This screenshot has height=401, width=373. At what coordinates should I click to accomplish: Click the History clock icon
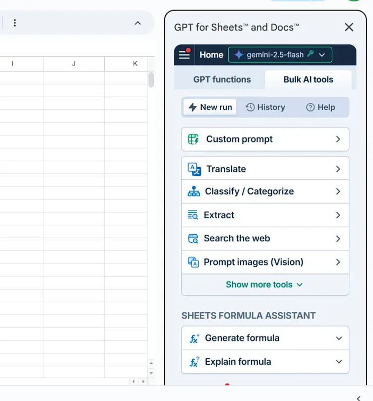[250, 107]
